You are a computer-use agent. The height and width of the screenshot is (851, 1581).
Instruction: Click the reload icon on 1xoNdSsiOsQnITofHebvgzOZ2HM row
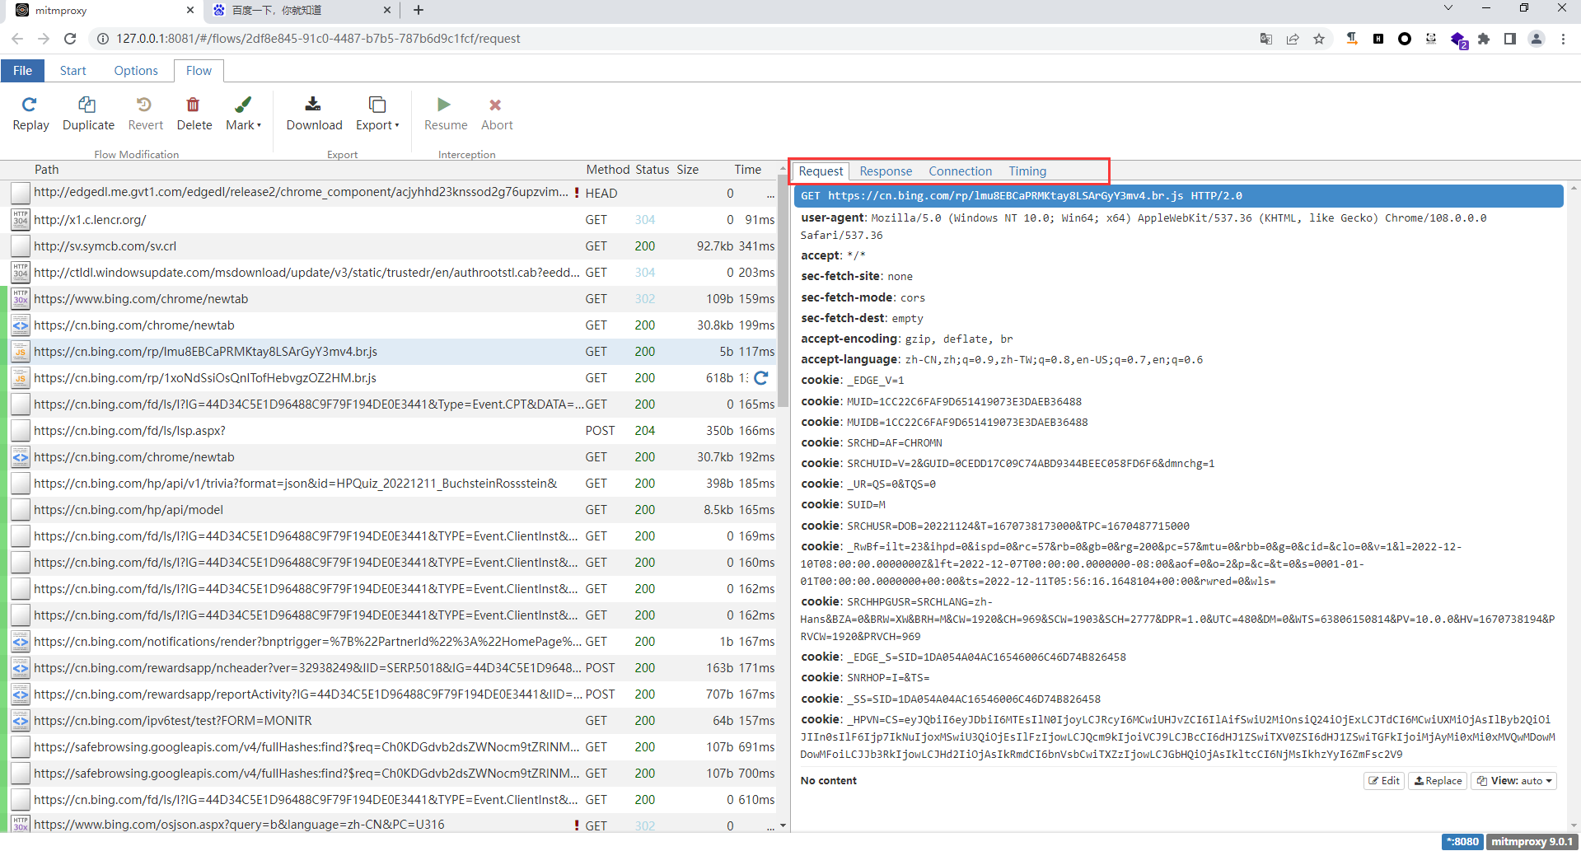(x=761, y=378)
